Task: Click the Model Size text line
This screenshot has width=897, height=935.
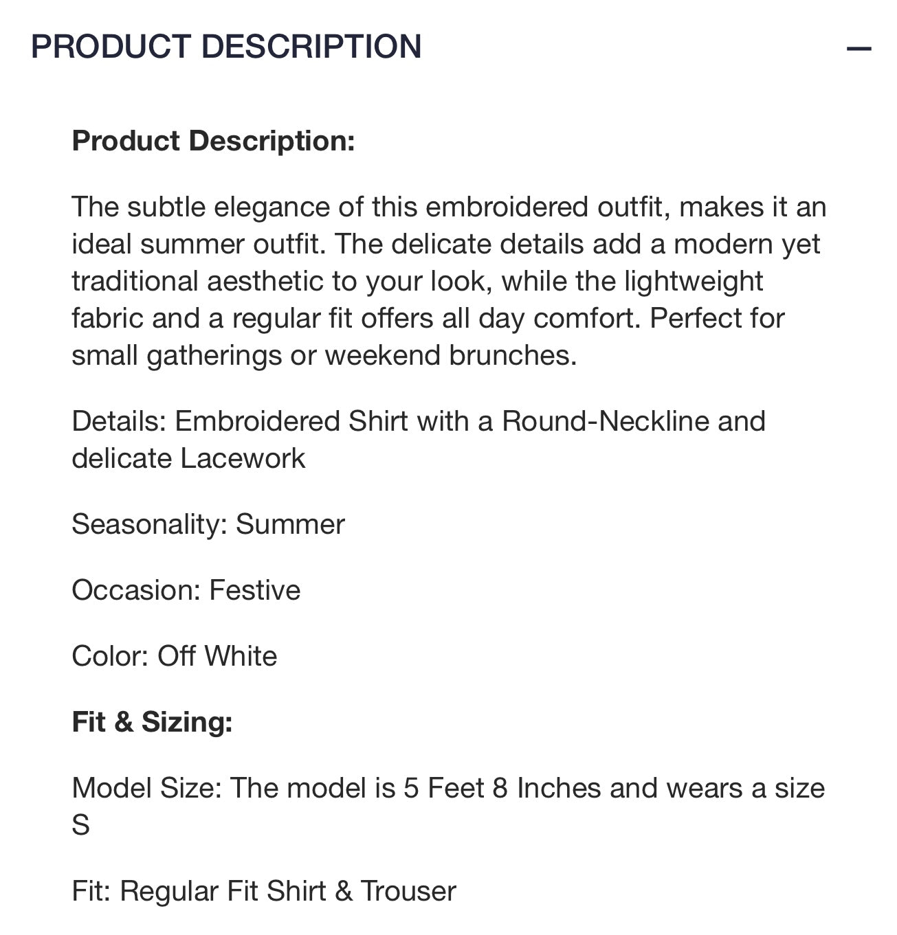Action: (448, 806)
